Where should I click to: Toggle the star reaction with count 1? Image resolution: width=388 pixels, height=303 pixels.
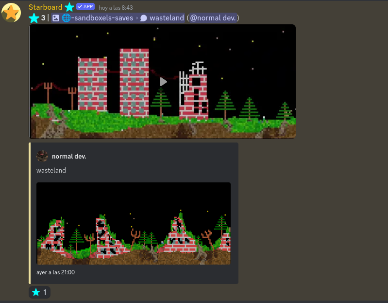pyautogui.click(x=40, y=292)
